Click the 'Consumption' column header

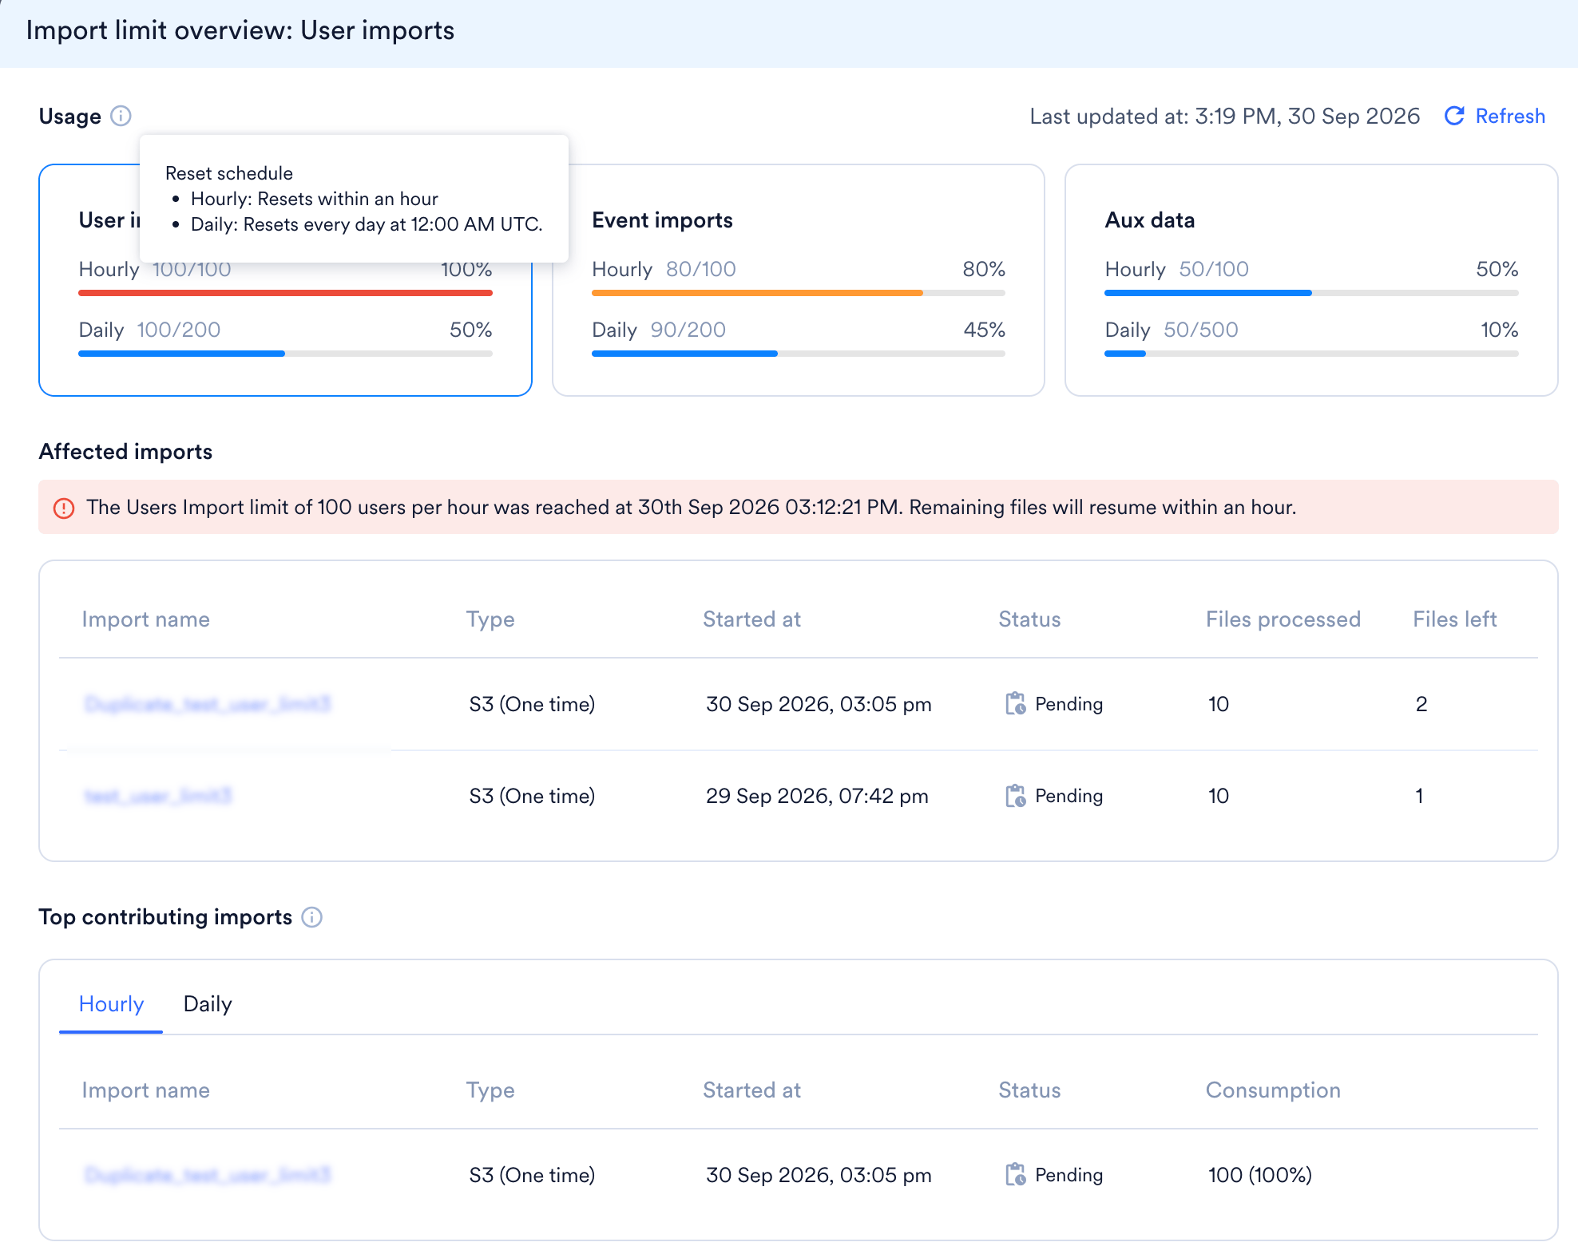pyautogui.click(x=1273, y=1090)
